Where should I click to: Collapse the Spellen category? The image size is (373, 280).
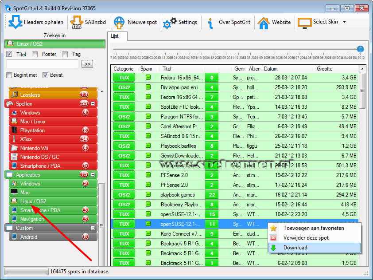93,104
